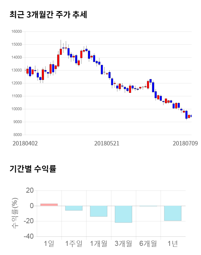
Task: Click the '최근 3개월간 주가 추세' chart title
Action: [x=48, y=14]
